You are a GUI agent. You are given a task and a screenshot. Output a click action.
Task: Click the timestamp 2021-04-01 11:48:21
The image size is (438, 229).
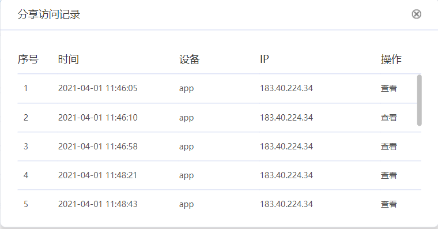tap(98, 175)
